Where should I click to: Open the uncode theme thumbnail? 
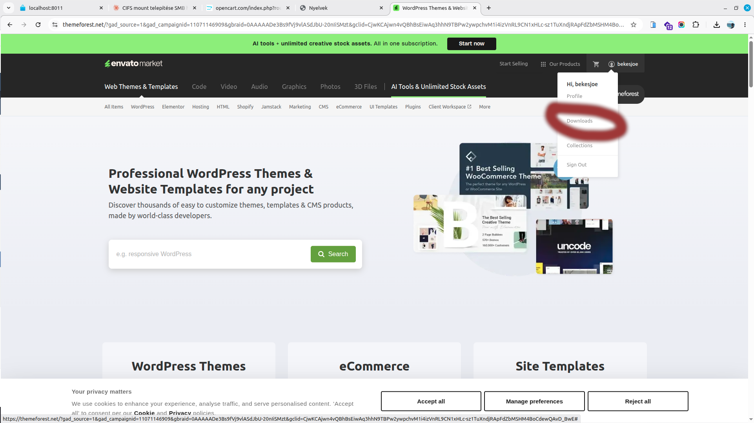click(x=574, y=247)
